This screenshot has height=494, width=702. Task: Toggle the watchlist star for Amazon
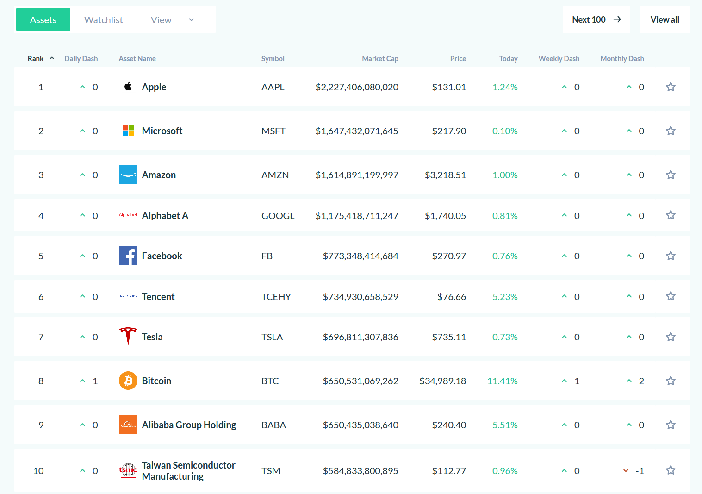[671, 175]
